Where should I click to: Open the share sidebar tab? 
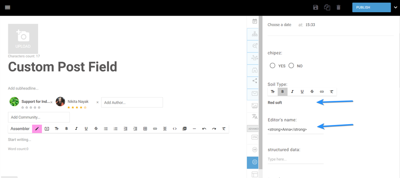(255, 81)
